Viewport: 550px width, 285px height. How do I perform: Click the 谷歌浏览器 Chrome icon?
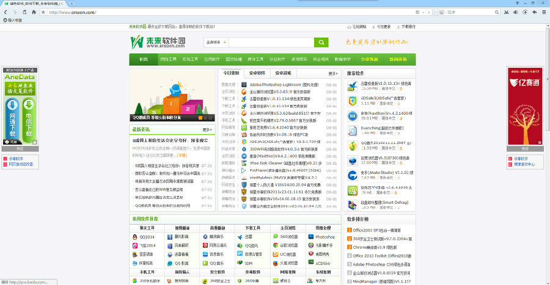[276, 245]
